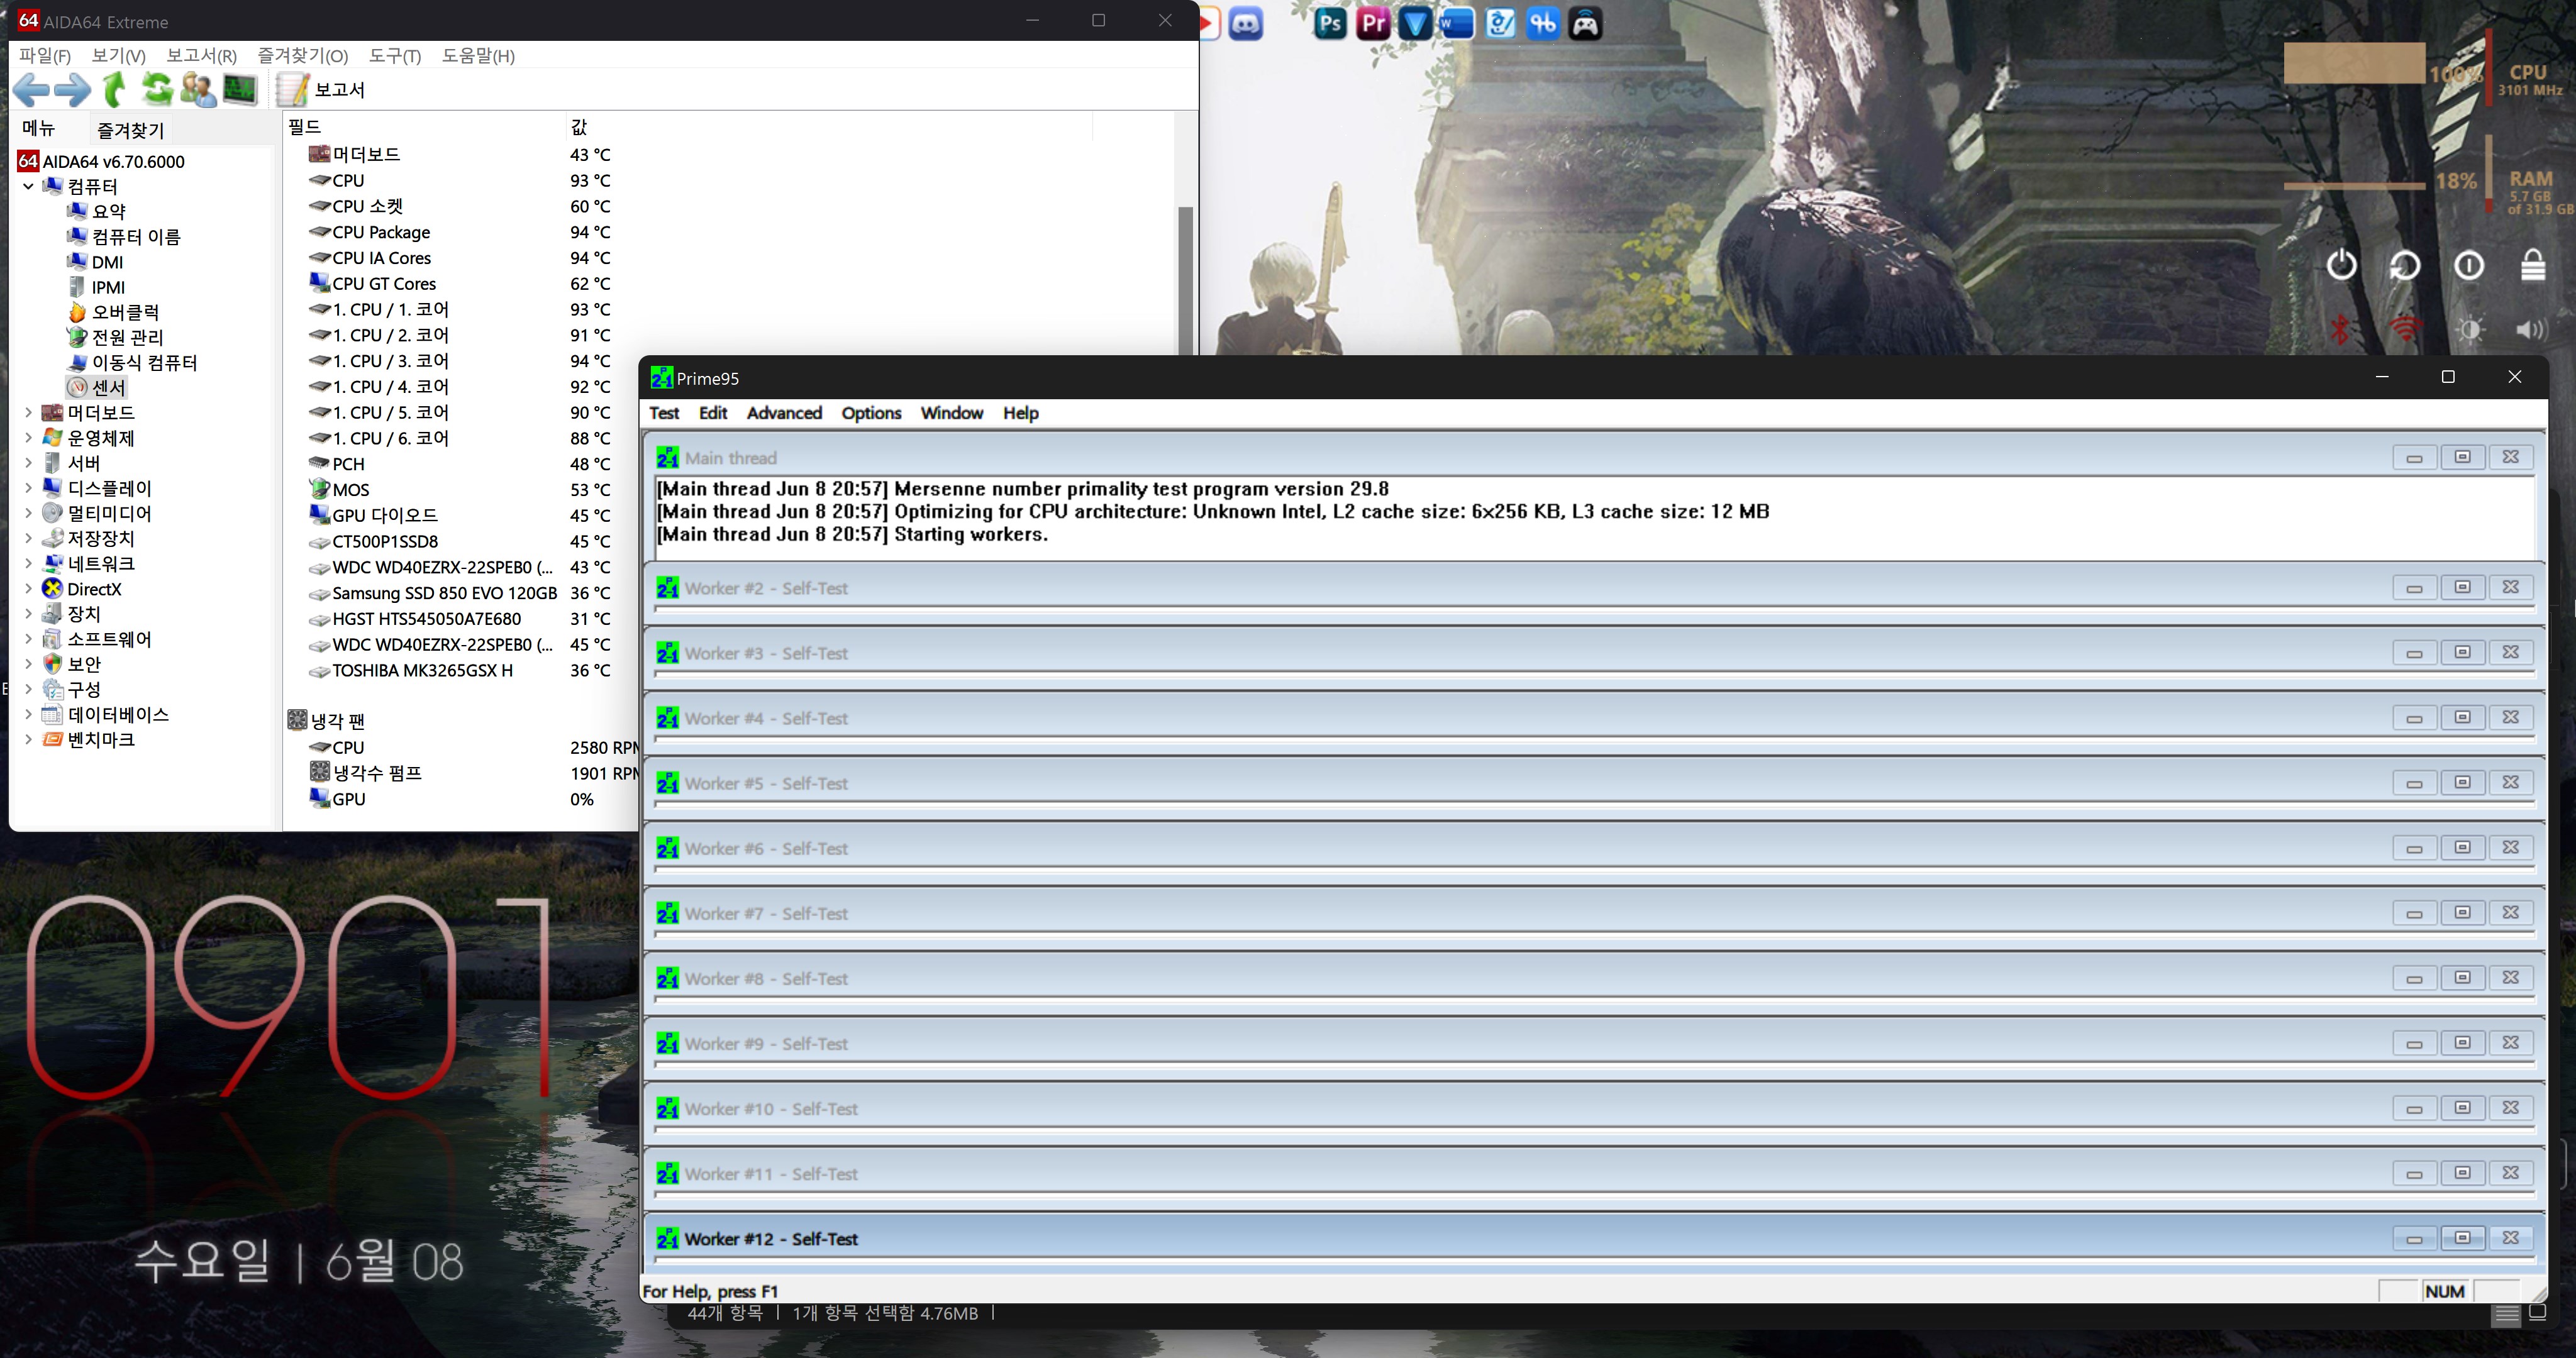Launch Photoshop from the desktop dock
The width and height of the screenshot is (2576, 1358).
click(1330, 23)
